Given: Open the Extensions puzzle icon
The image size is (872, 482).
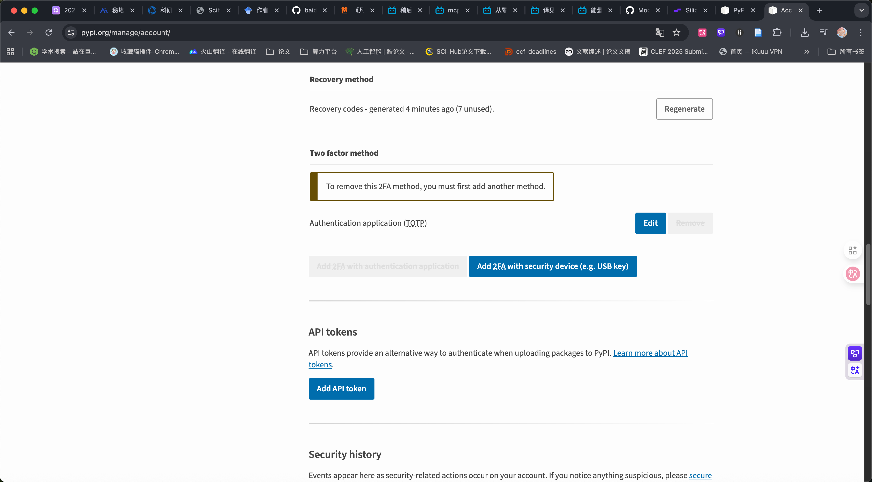Looking at the screenshot, I should pos(777,33).
